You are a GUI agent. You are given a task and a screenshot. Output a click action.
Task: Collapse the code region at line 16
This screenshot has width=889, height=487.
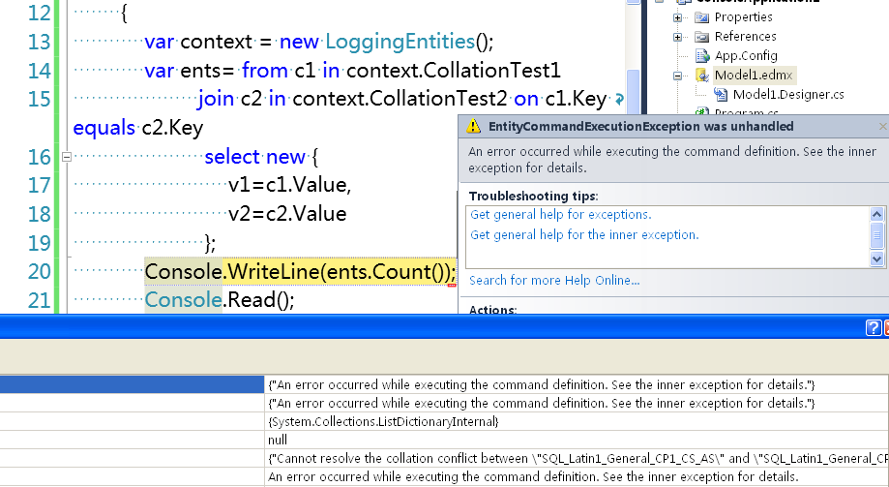click(67, 157)
